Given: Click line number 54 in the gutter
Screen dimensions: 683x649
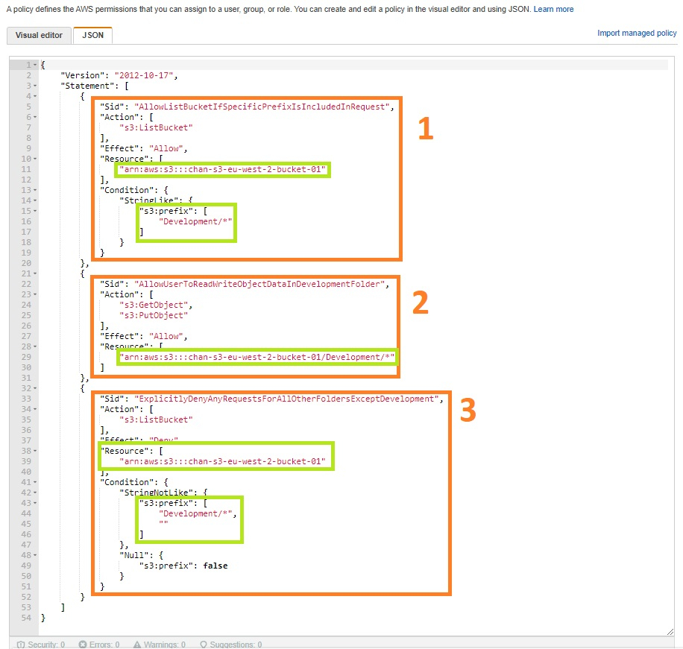Looking at the screenshot, I should tap(27, 618).
